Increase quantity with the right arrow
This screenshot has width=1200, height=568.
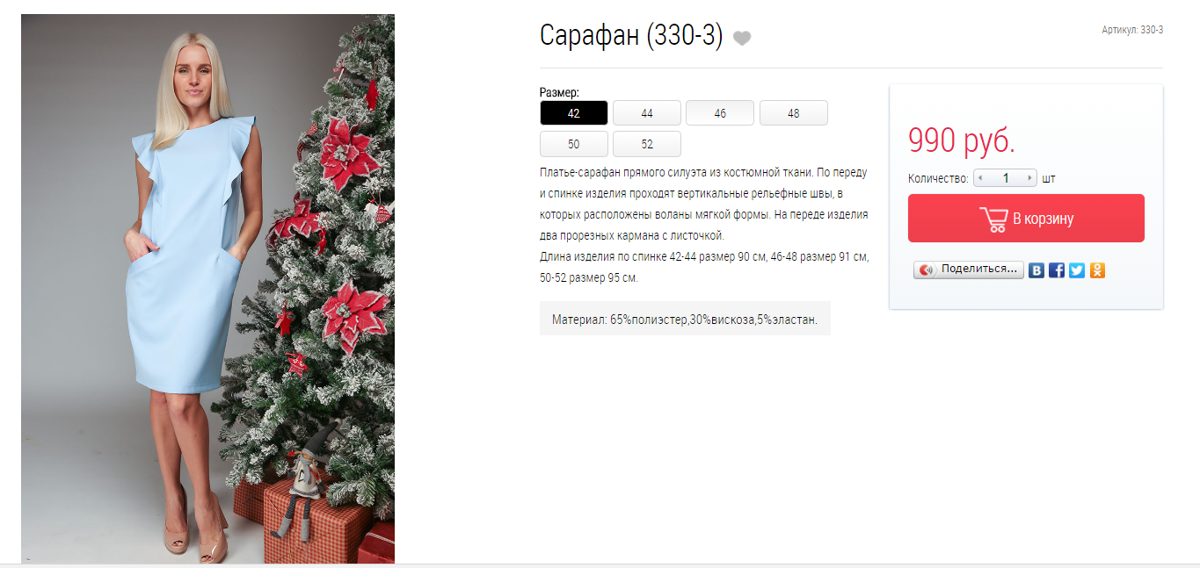click(x=1030, y=178)
